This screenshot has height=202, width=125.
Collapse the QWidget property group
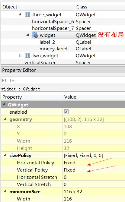coord(4,104)
